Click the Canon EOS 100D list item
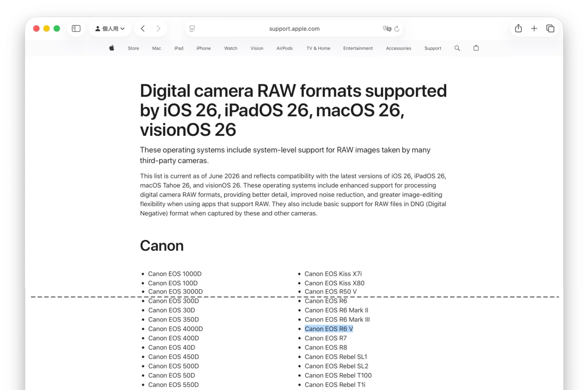 pos(173,283)
